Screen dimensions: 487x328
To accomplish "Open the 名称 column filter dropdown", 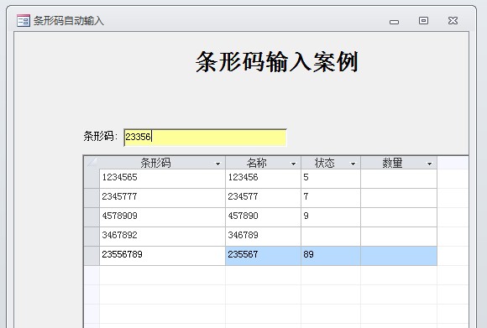I will tap(293, 164).
